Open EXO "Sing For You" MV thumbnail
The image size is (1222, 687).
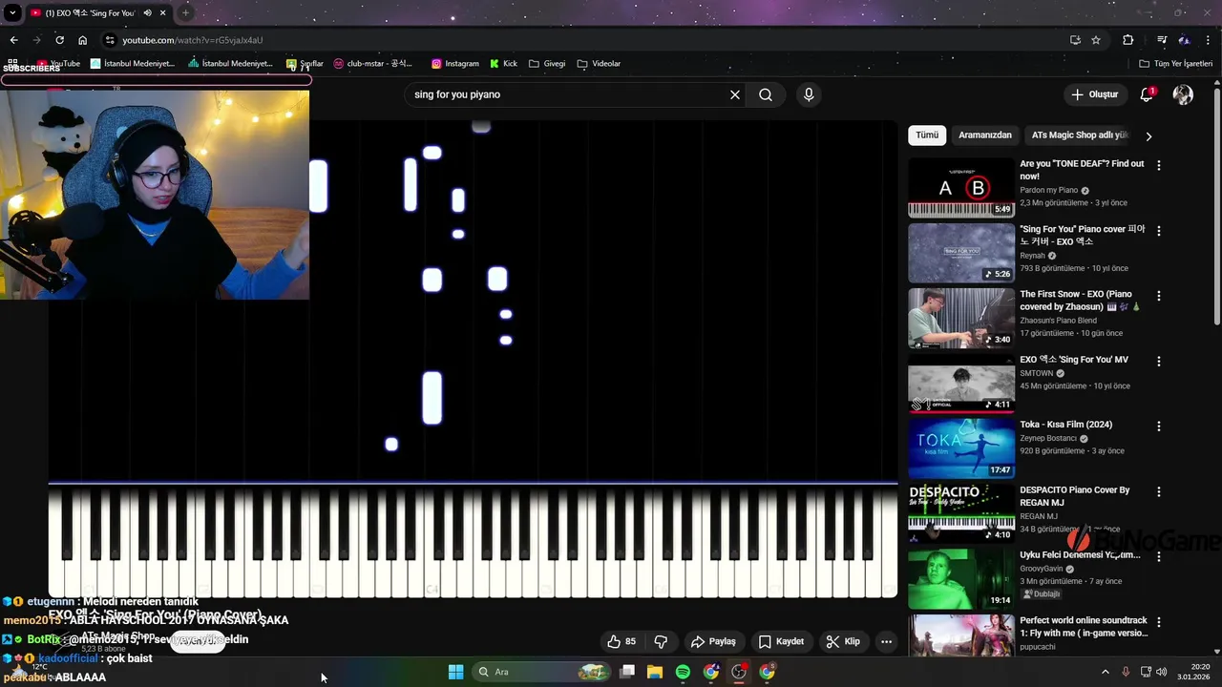coord(961,383)
